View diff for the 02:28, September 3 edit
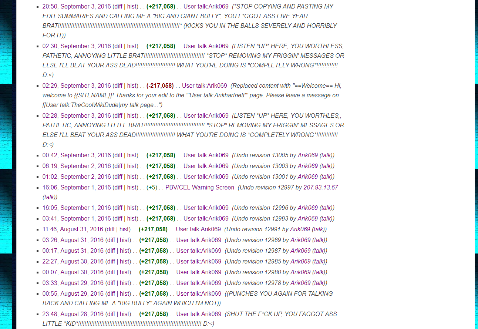 click(x=118, y=115)
